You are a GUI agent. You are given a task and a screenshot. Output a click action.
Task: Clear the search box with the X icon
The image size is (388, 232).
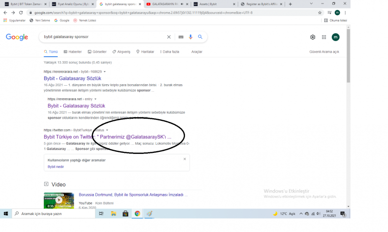tap(169, 37)
